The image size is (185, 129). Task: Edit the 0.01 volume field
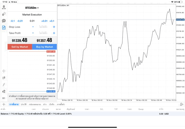[x=32, y=21]
